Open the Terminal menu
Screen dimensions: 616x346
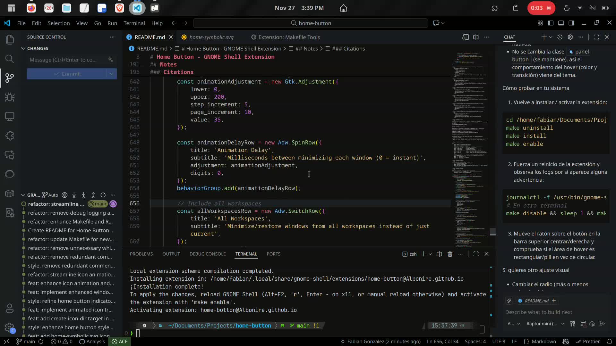134,23
